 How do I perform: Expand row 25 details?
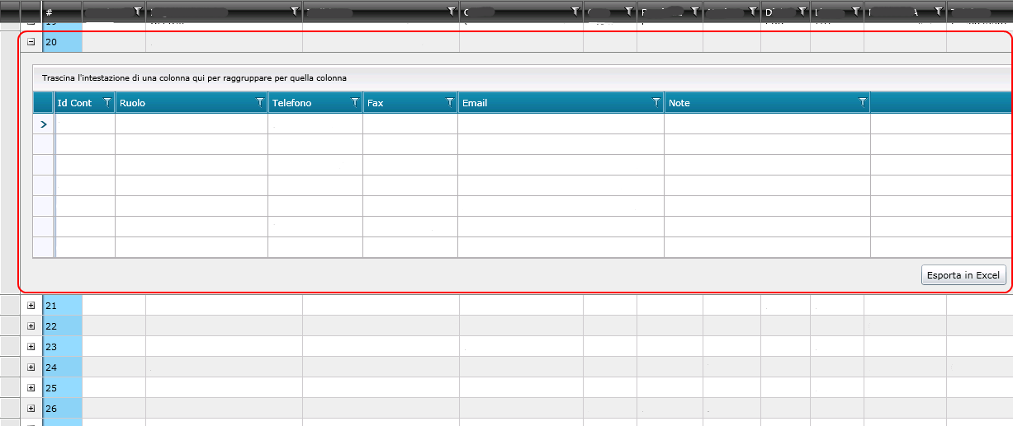pyautogui.click(x=31, y=387)
